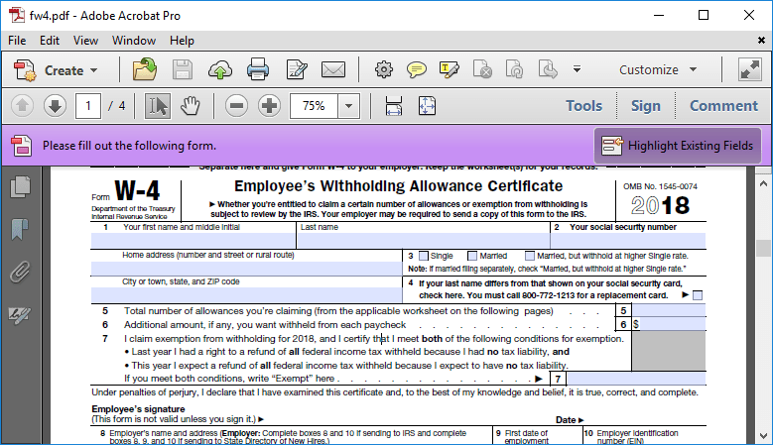Click the line 7 Exempt field
This screenshot has height=445, width=773.
[636, 379]
